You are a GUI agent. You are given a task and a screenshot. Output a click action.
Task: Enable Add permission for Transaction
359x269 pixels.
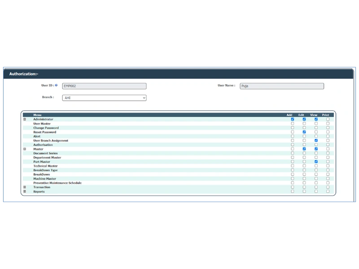(x=293, y=187)
